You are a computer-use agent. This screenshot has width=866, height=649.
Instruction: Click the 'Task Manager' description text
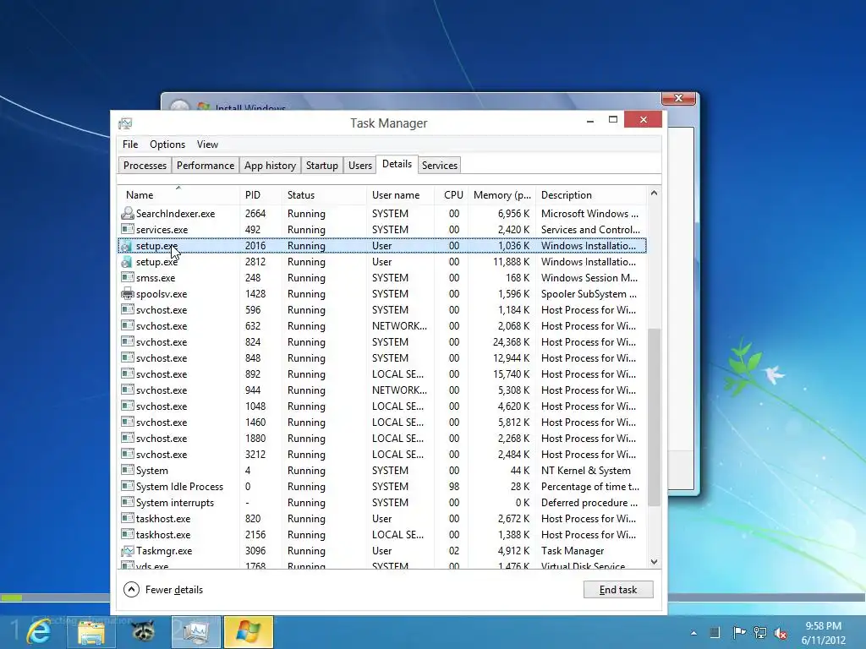pos(573,550)
